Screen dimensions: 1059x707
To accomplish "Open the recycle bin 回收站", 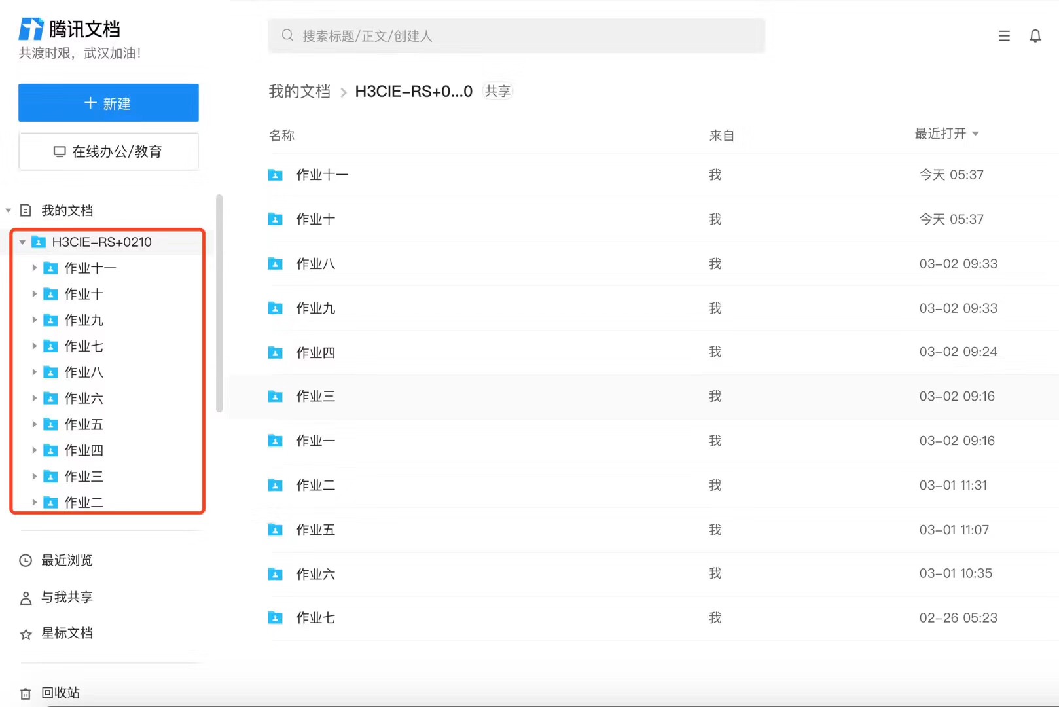I will 60,693.
